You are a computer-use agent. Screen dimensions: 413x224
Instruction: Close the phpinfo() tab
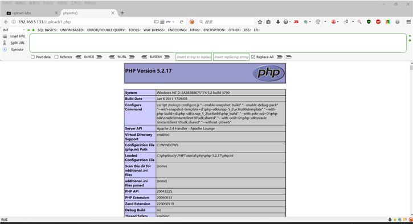pos(113,13)
